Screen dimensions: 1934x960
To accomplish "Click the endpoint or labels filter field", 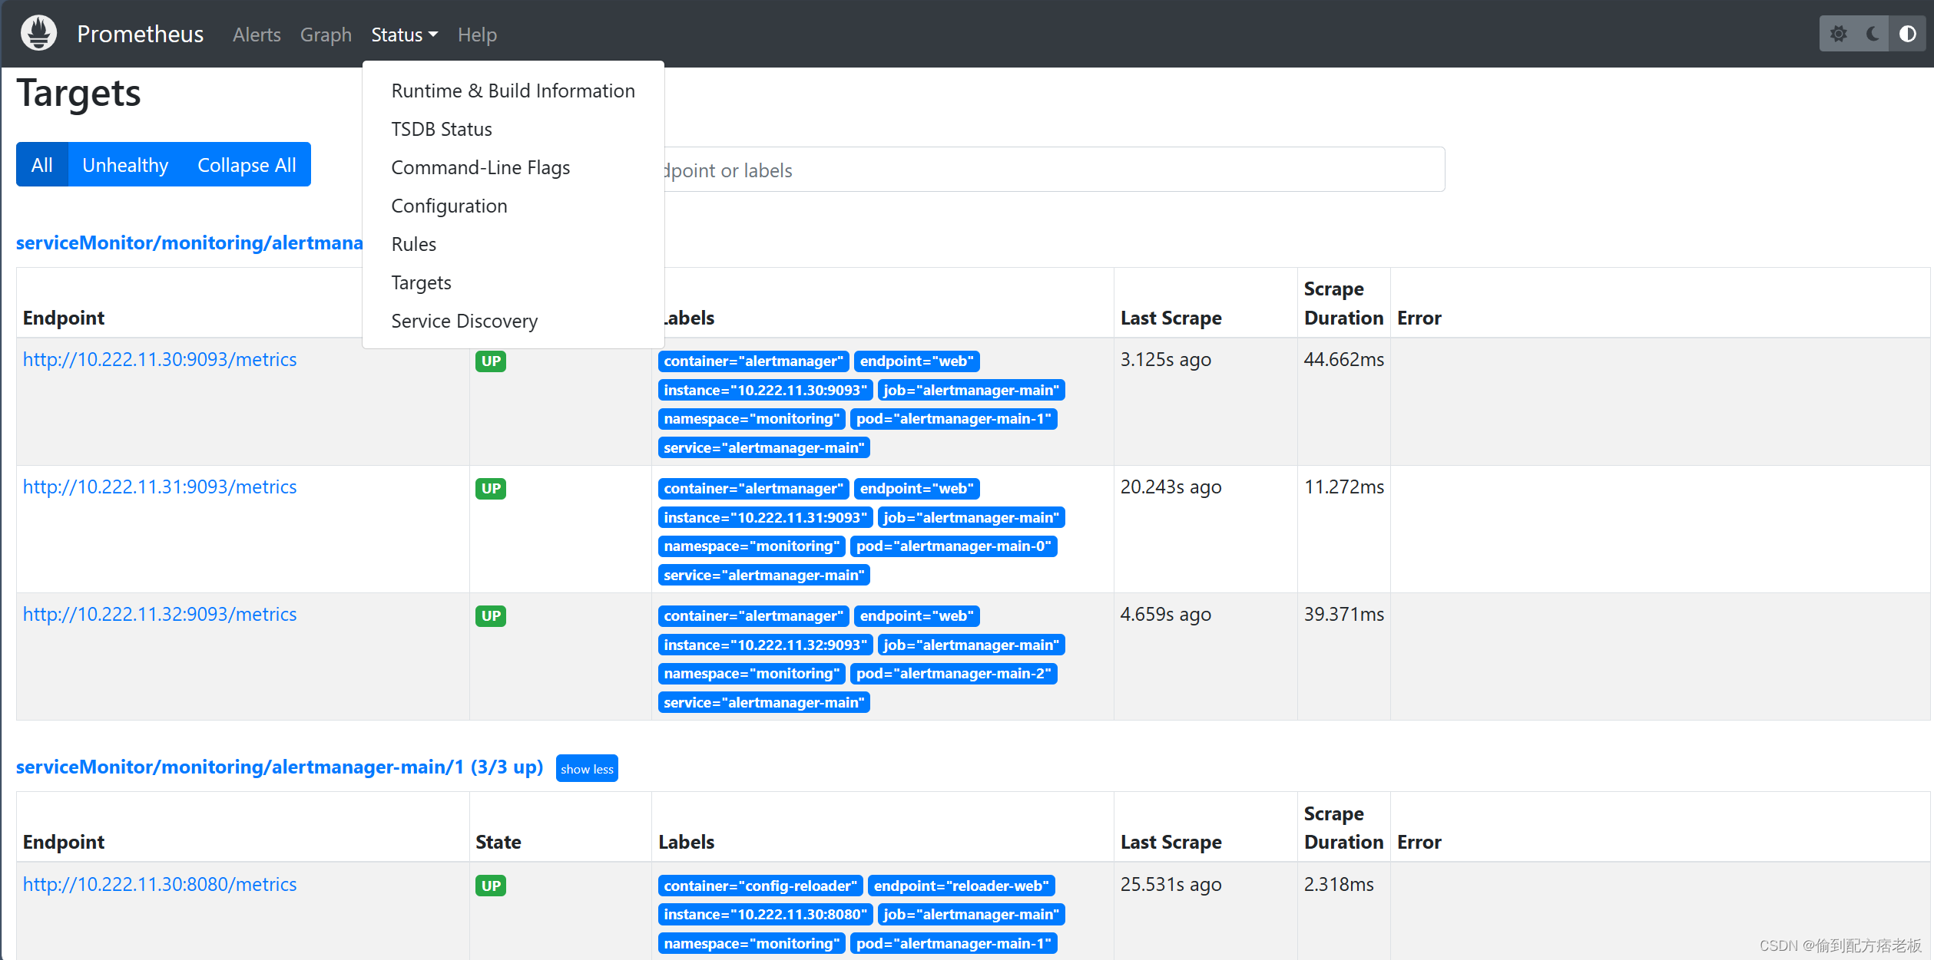I will [x=1052, y=170].
